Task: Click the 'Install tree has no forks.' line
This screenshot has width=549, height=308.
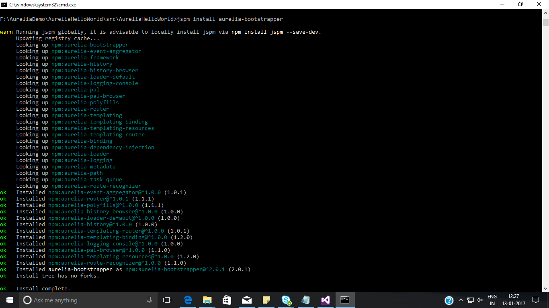Action: [x=58, y=276]
